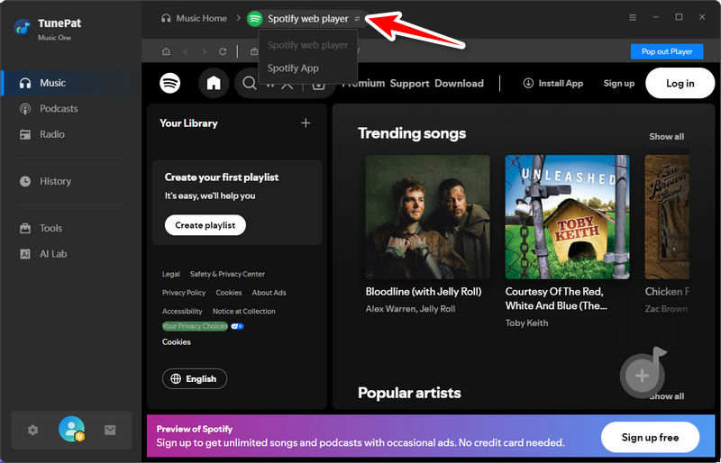Click Bloodline (with Jelly Roll) title
The image size is (721, 463).
pyautogui.click(x=424, y=292)
